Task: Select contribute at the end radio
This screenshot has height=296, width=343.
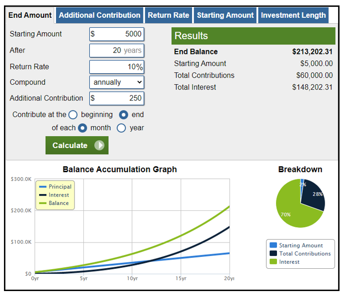Action: pyautogui.click(x=124, y=115)
